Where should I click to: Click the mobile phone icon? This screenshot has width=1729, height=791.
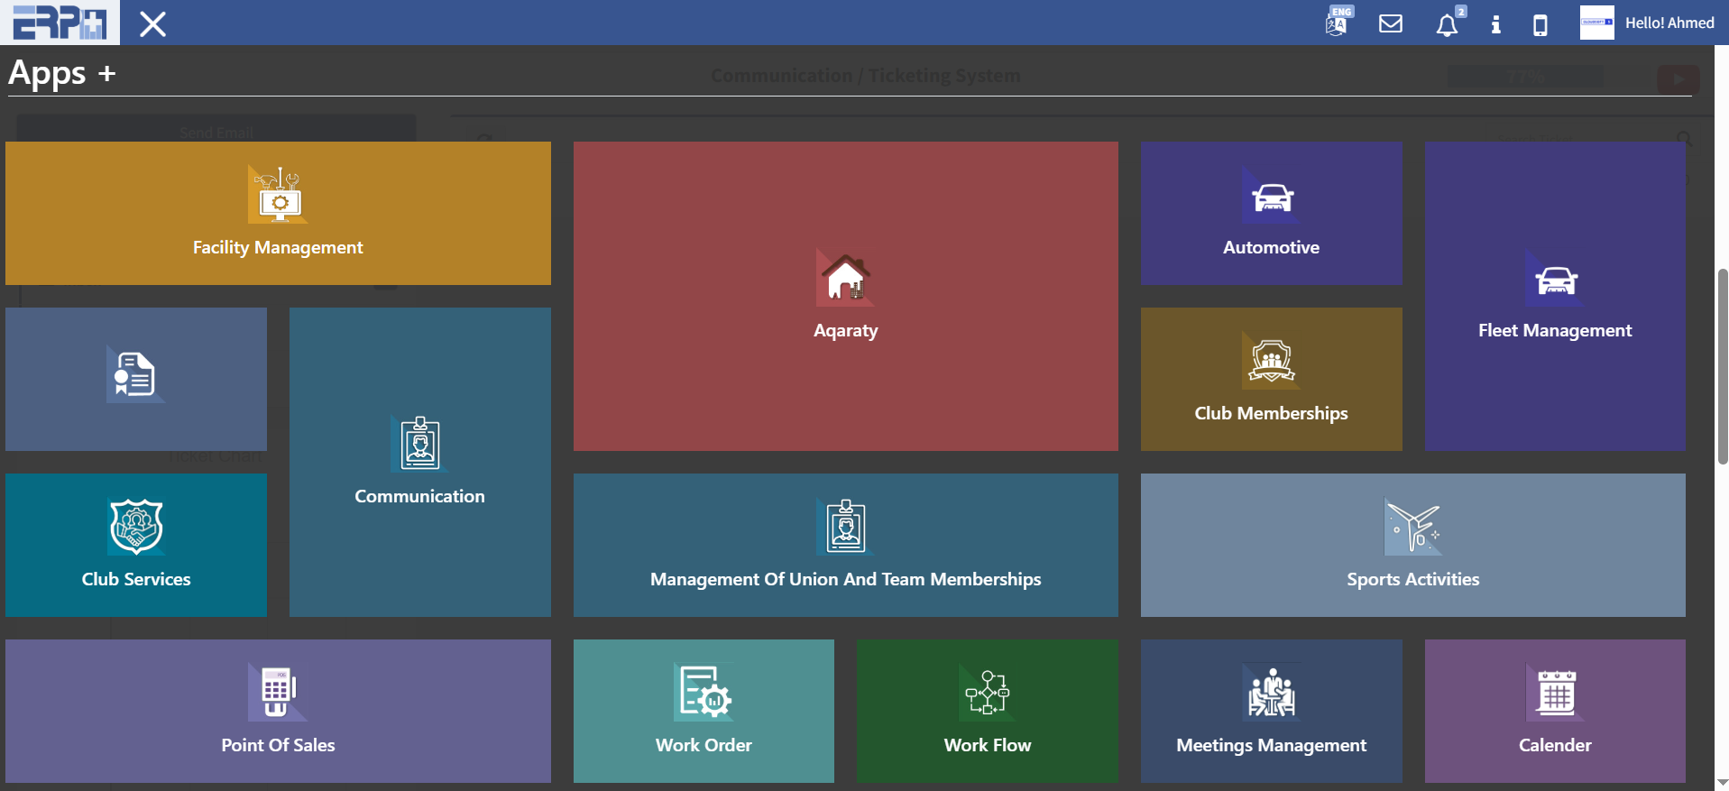click(1540, 24)
